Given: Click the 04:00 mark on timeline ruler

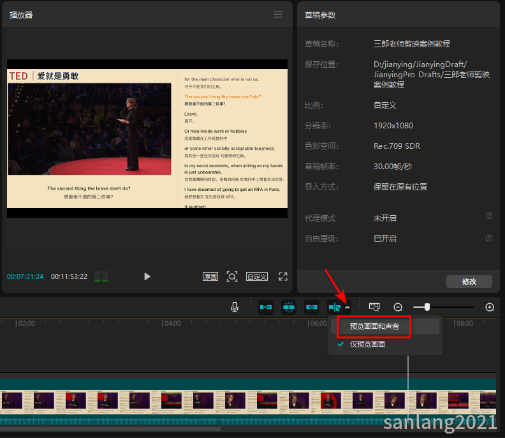Looking at the screenshot, I should [173, 324].
